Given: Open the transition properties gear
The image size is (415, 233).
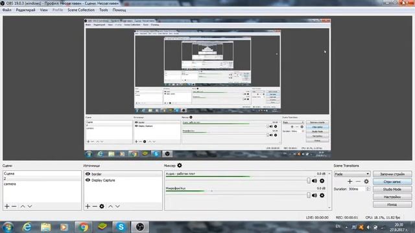Looking at the screenshot, I should (366, 181).
